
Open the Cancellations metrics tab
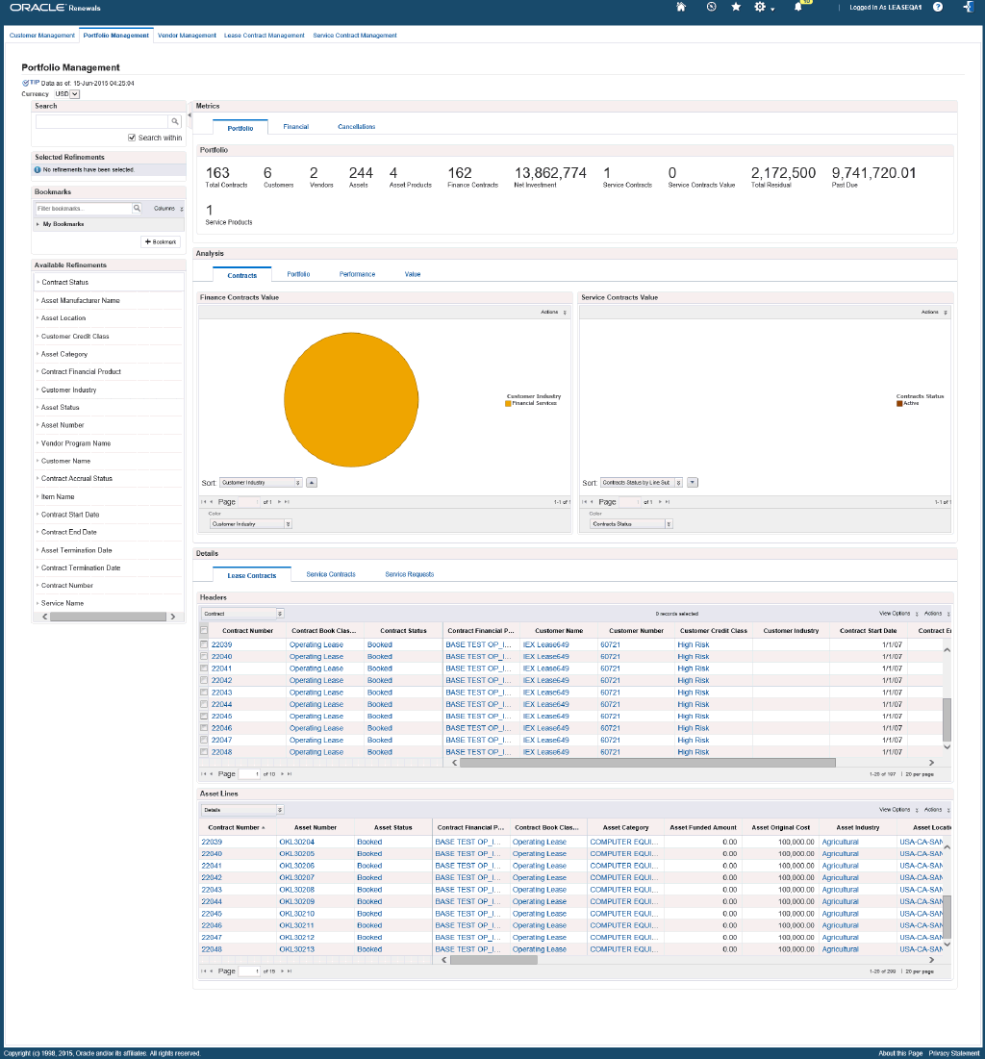pyautogui.click(x=357, y=126)
